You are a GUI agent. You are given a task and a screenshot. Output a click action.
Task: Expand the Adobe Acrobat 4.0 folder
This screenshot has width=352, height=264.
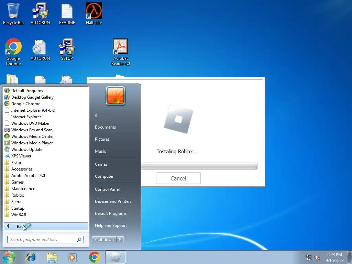point(46,176)
